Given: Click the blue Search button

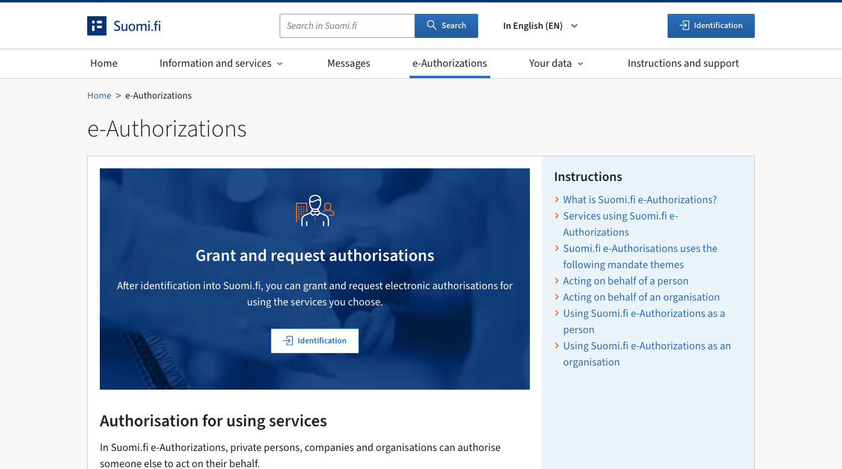Looking at the screenshot, I should (446, 26).
